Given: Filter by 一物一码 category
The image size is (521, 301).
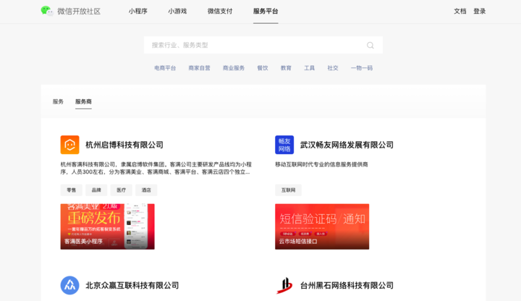Looking at the screenshot, I should coord(362,68).
